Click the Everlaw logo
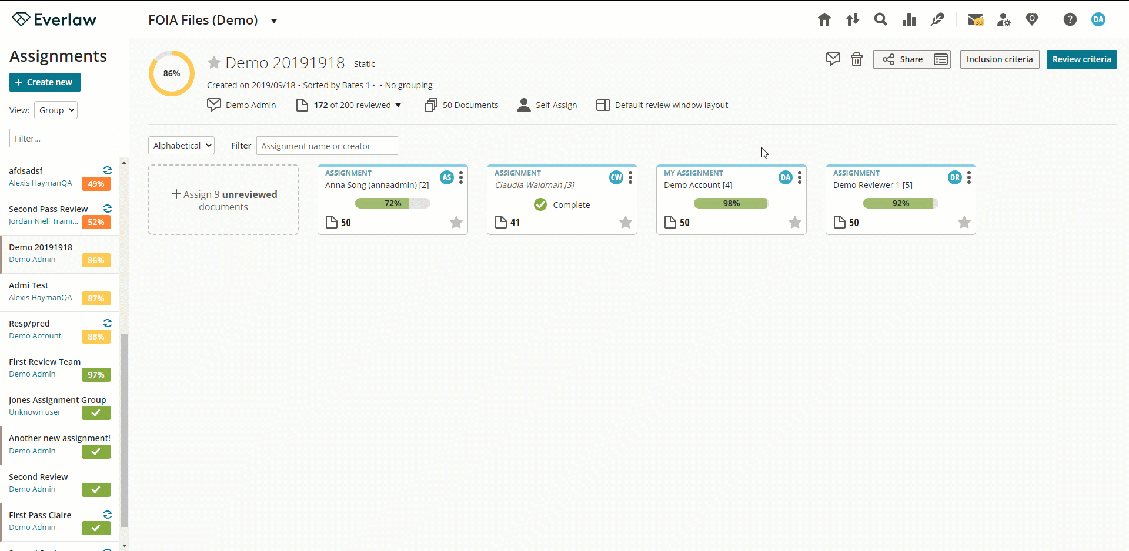Image resolution: width=1129 pixels, height=551 pixels. tap(54, 20)
